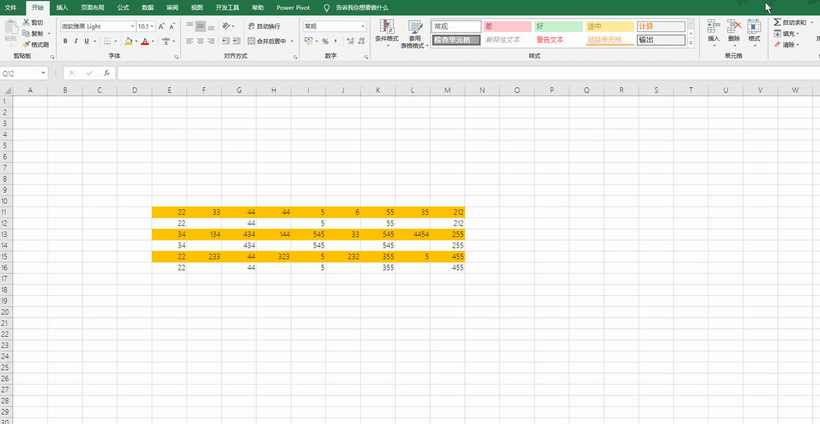Screen dimensions: 820x424
Task: Apply bold formatting
Action: 65,41
